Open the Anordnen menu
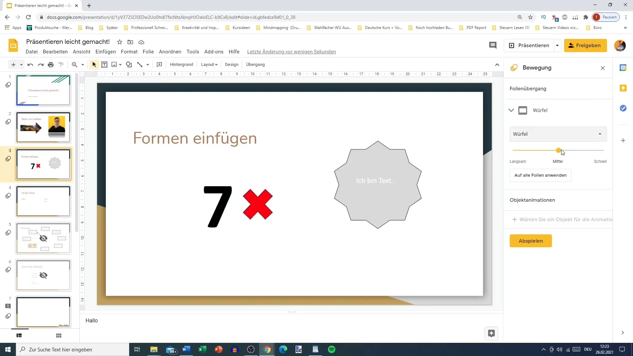Image resolution: width=633 pixels, height=356 pixels. (x=170, y=52)
